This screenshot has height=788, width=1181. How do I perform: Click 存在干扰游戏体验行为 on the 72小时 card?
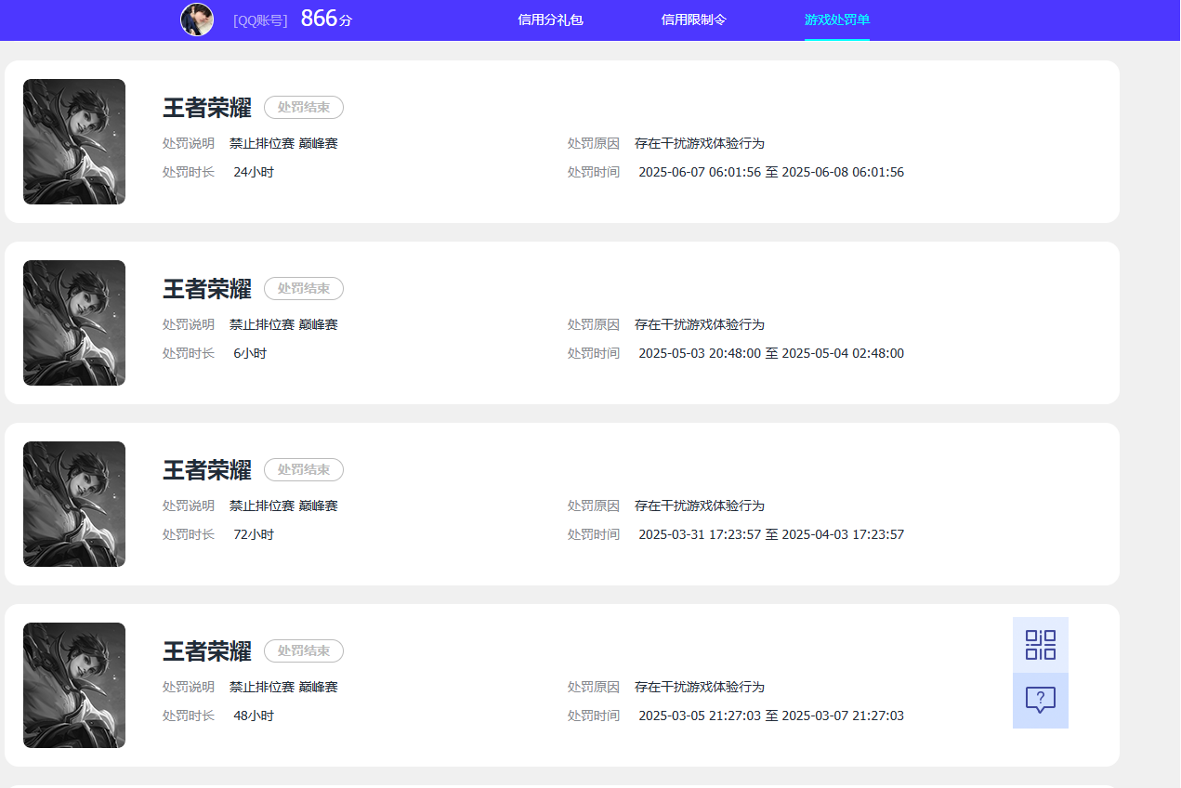pyautogui.click(x=700, y=506)
